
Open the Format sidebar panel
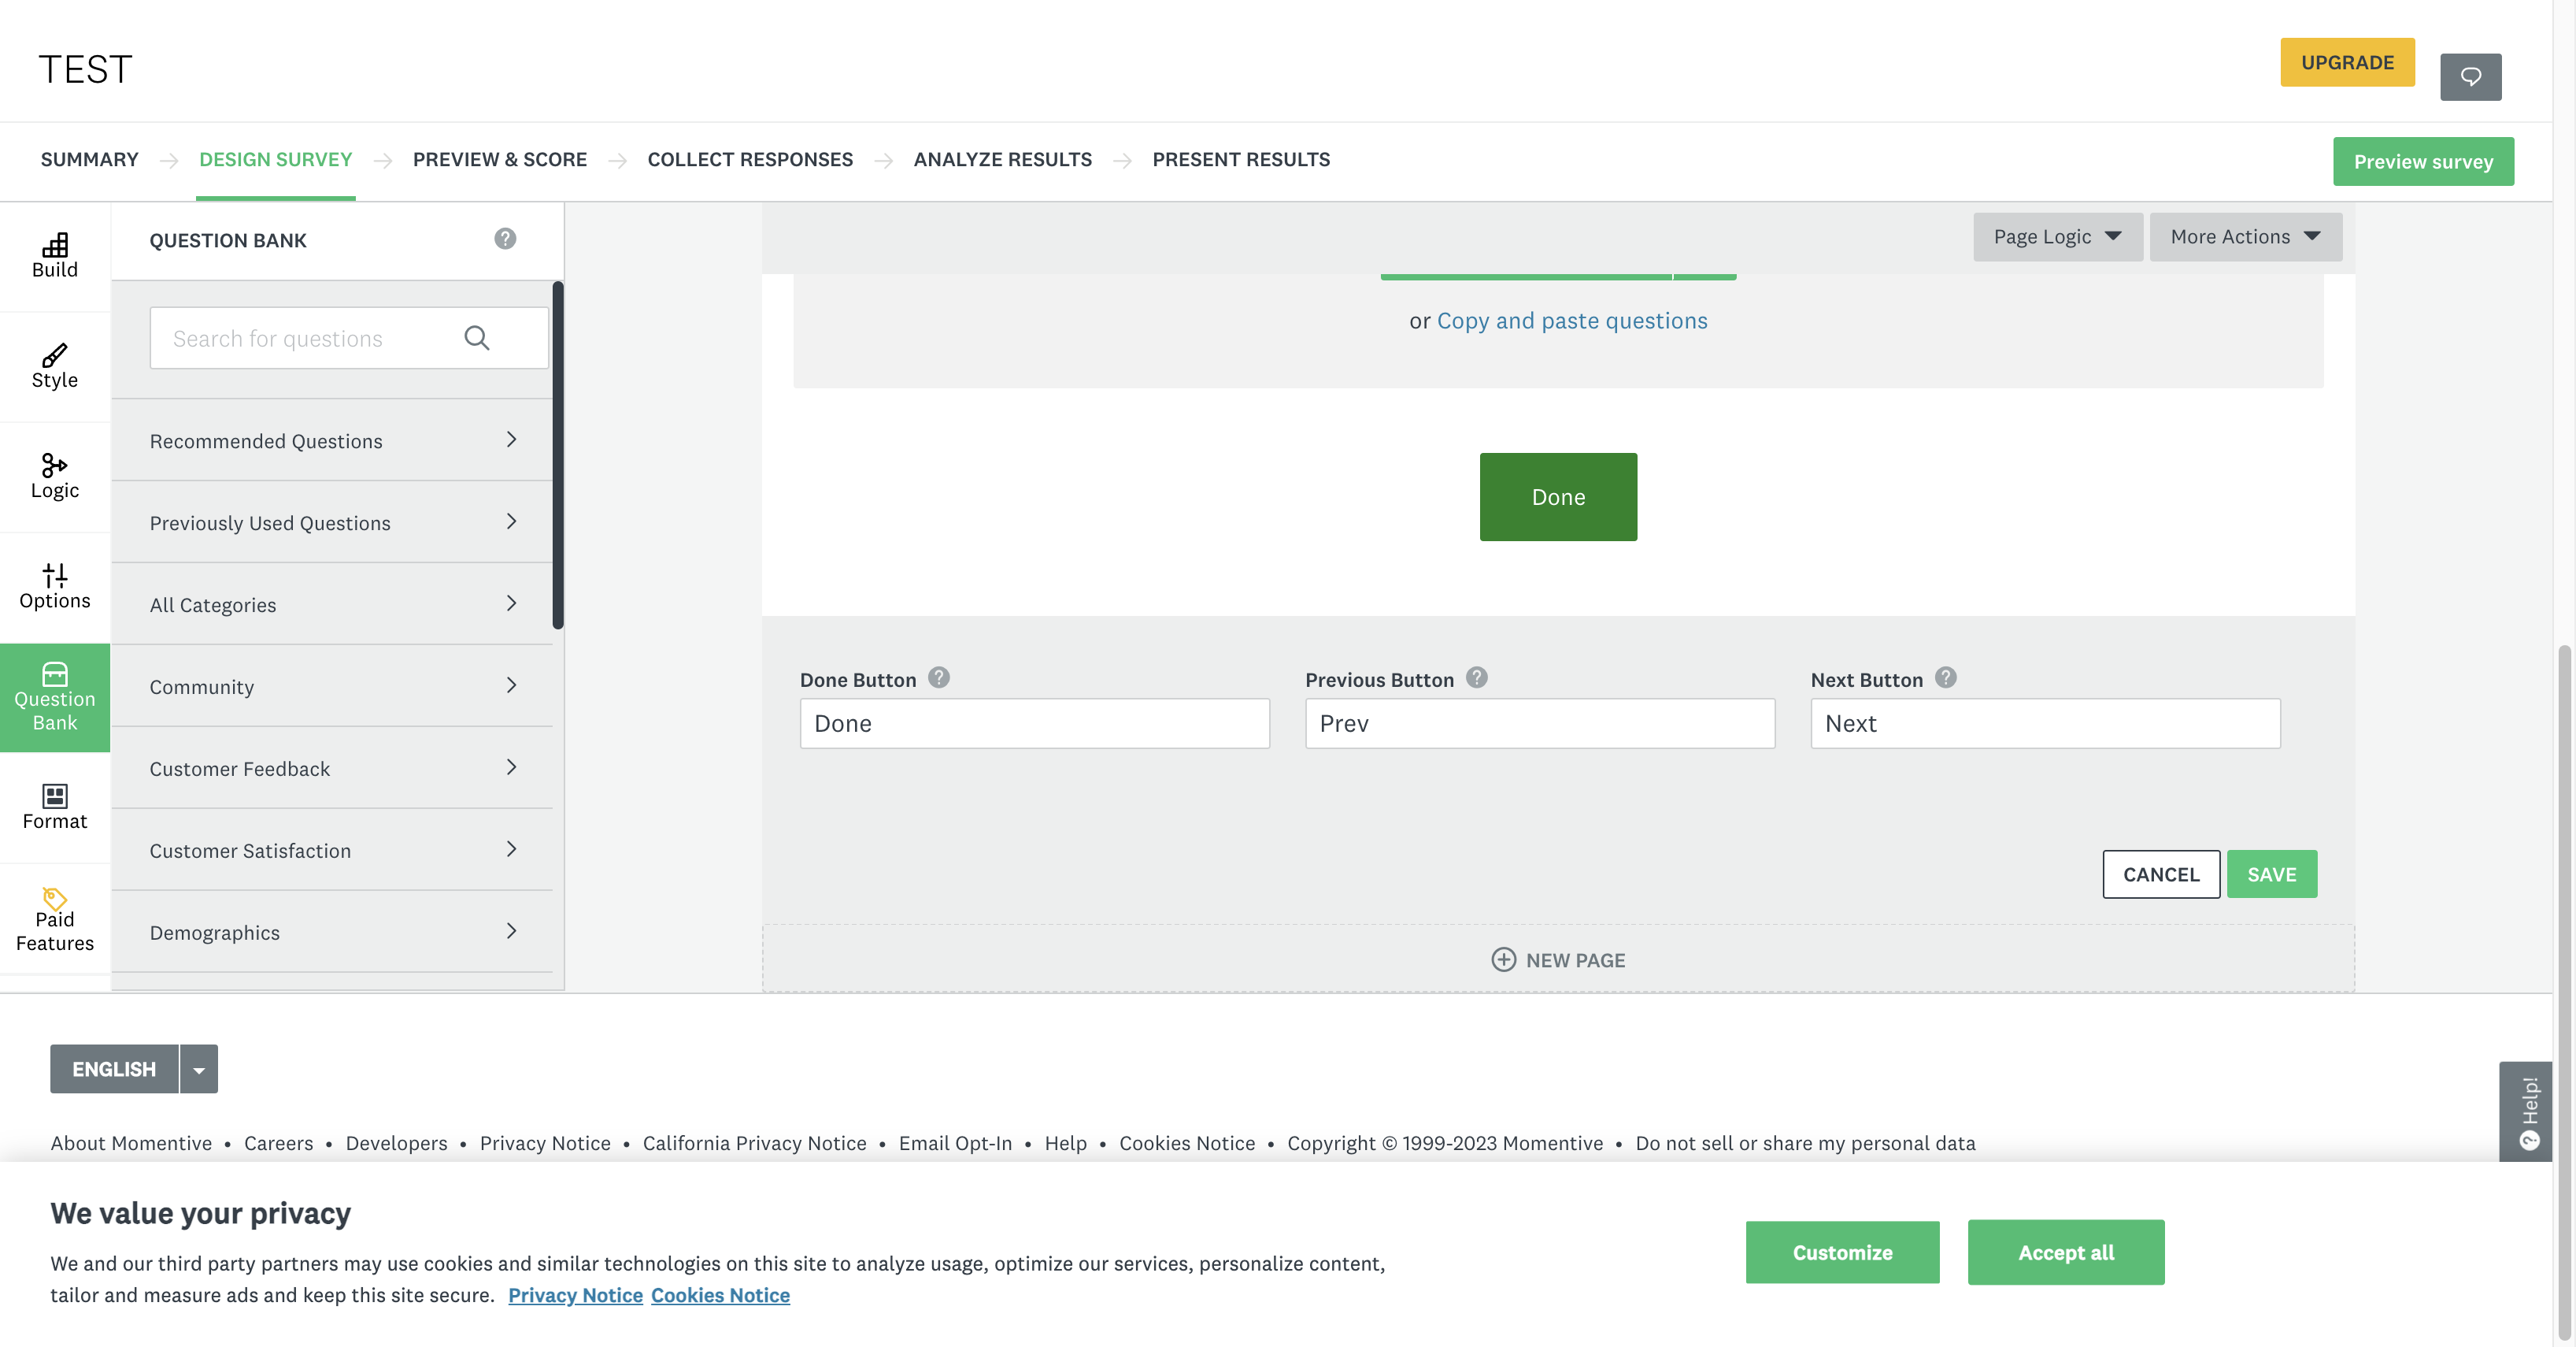pos(55,807)
